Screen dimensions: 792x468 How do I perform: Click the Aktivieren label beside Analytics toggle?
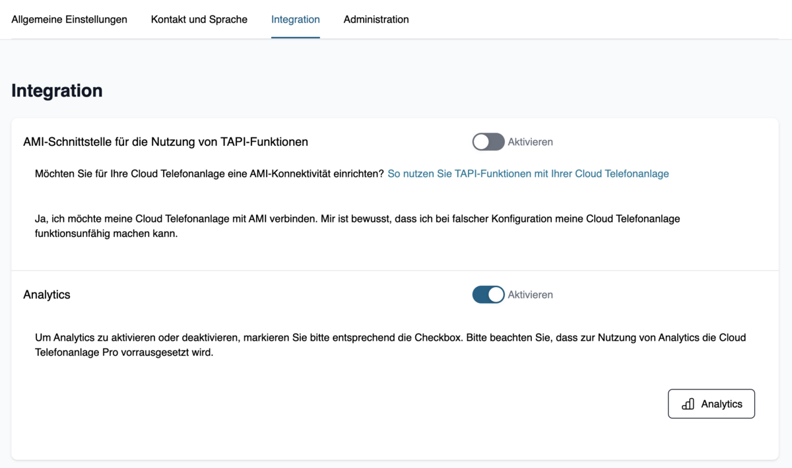[530, 294]
